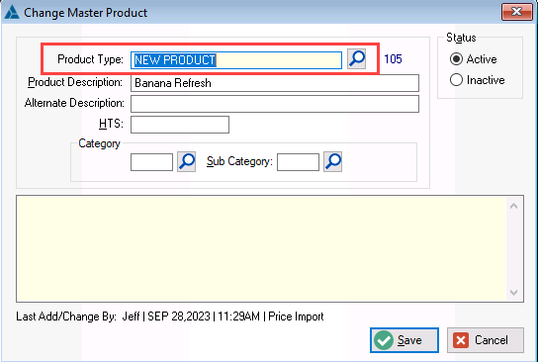The width and height of the screenshot is (538, 362).
Task: Click the notes scrollbar down arrow
Action: (513, 293)
